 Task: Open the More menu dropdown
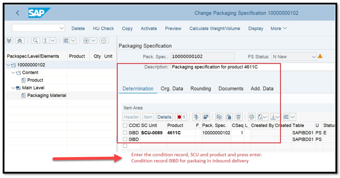[x=279, y=29]
